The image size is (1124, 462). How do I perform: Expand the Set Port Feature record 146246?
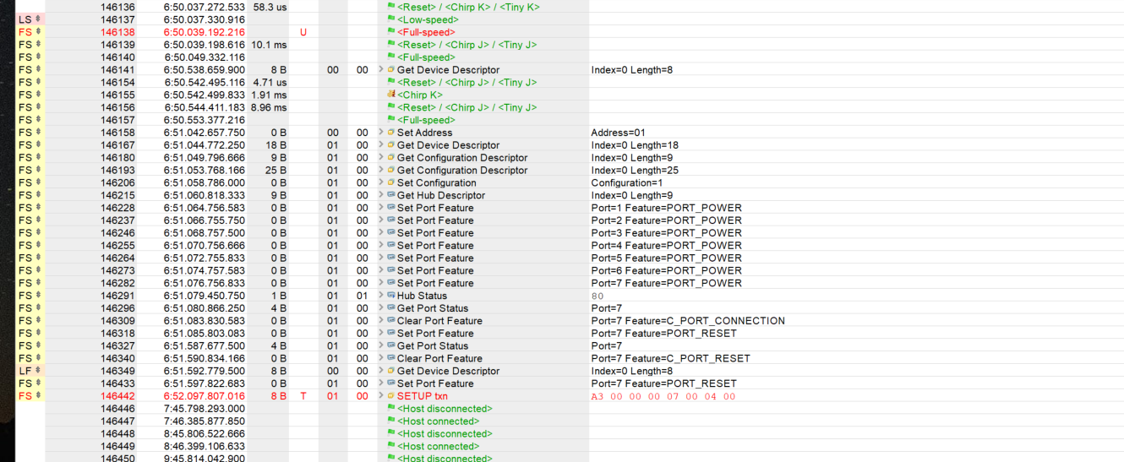tap(381, 233)
